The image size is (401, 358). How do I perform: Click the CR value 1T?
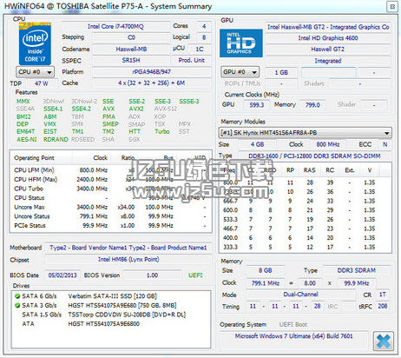(x=383, y=295)
